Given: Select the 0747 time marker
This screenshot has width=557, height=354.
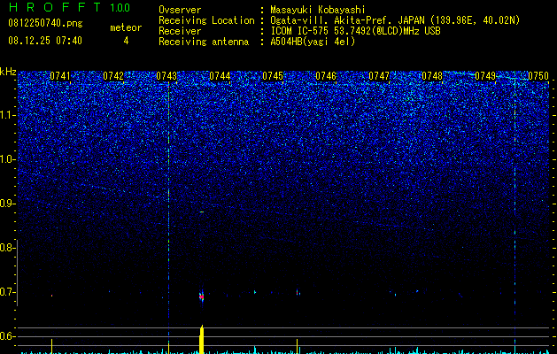Looking at the screenshot, I should (379, 76).
